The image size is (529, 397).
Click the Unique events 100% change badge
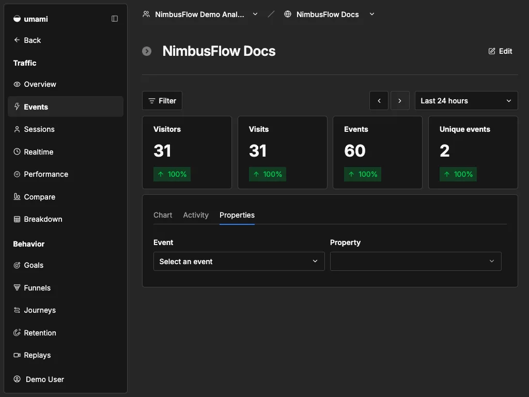458,174
